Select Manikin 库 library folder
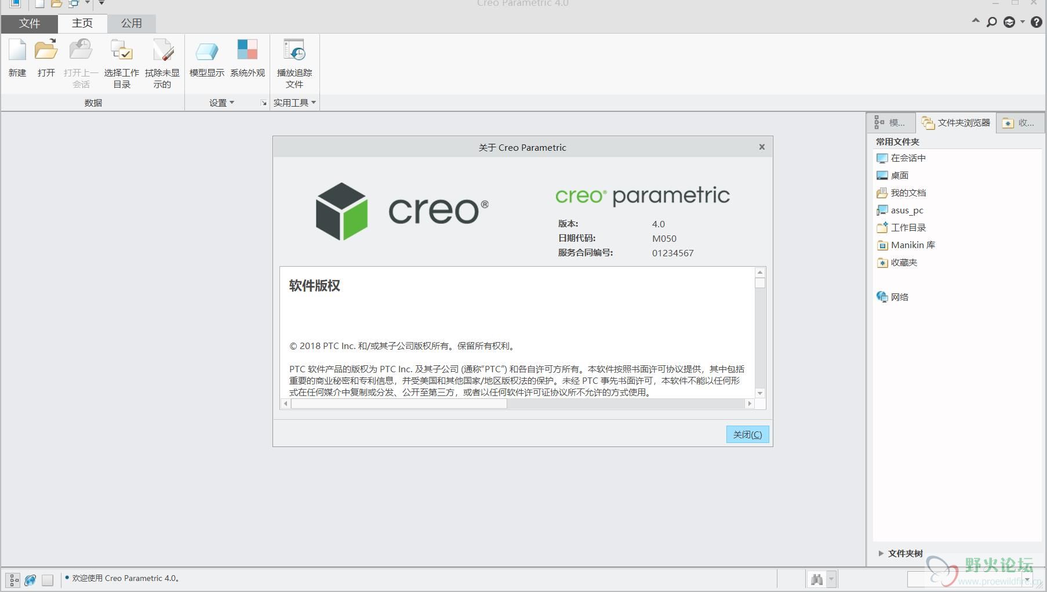Screen dimensions: 1047x592 [906, 245]
